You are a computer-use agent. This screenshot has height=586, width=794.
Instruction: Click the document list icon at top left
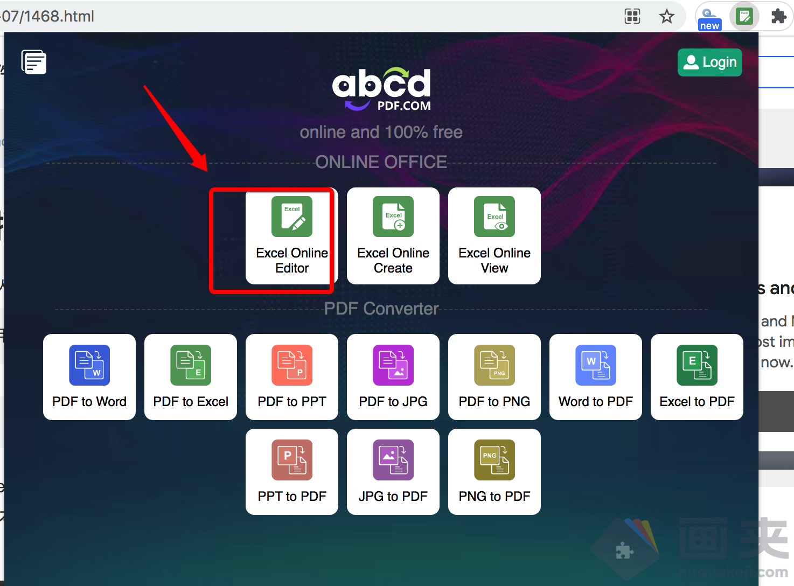click(34, 62)
